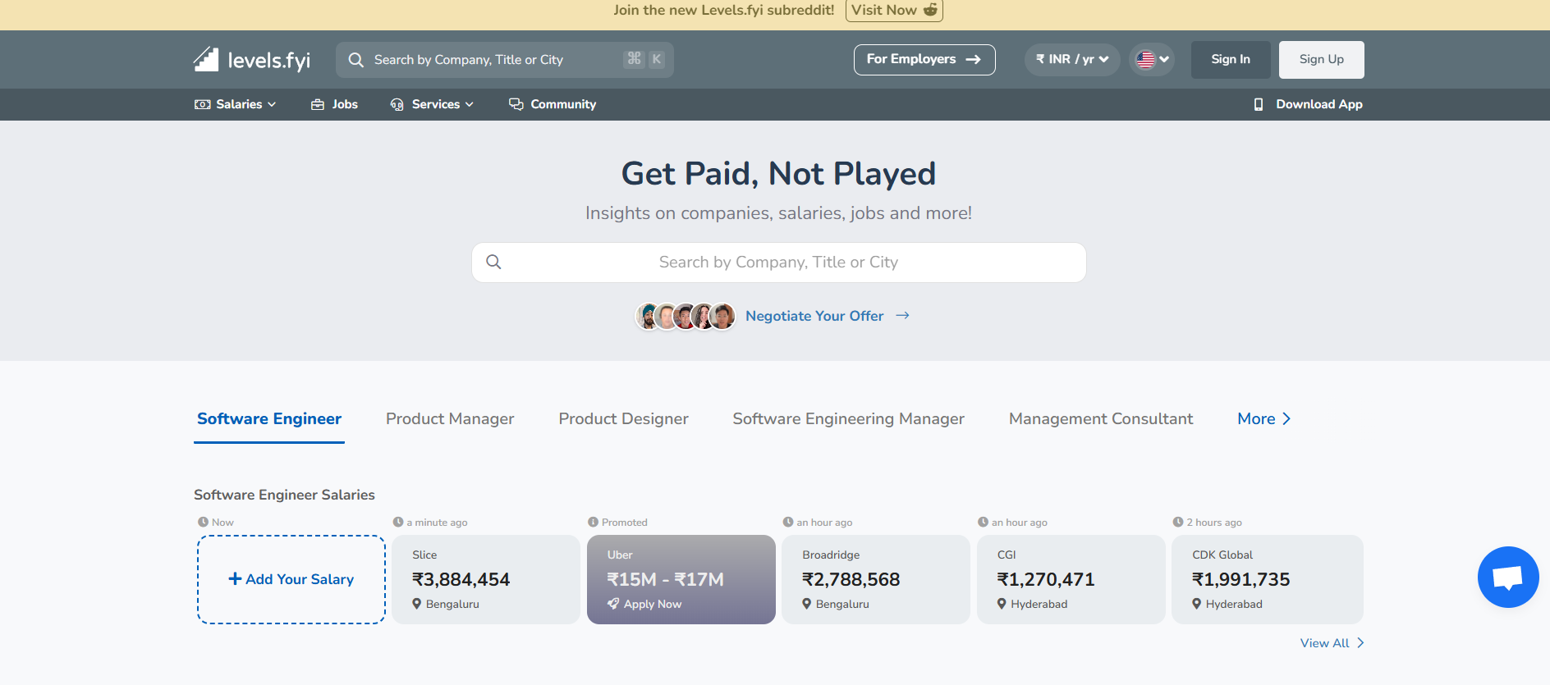Viewport: 1550px width, 685px height.
Task: Select the Management Consultant tab
Action: pos(1101,418)
